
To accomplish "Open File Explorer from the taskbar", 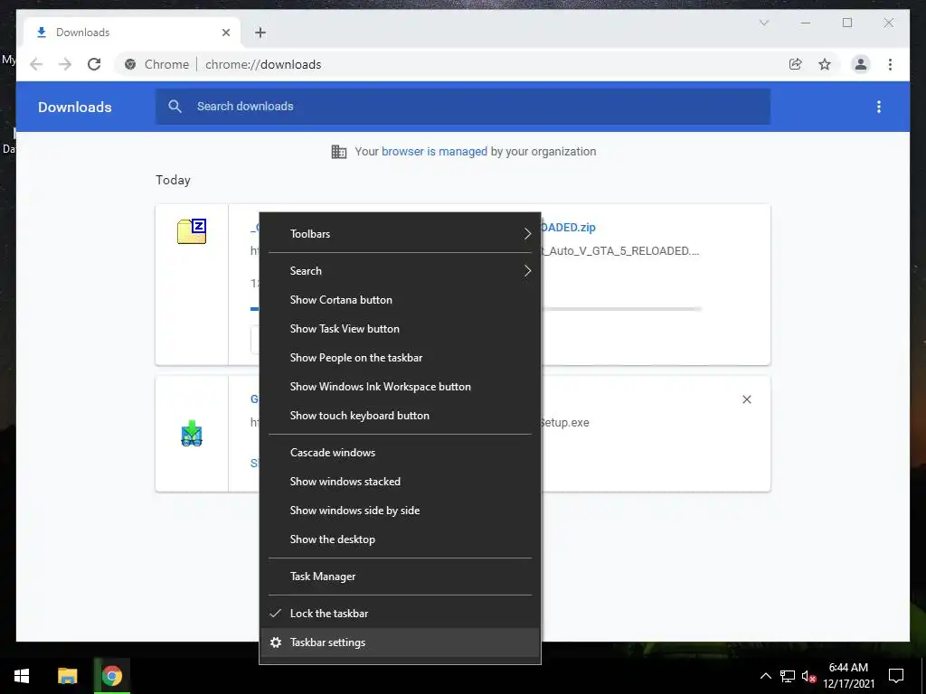I will pyautogui.click(x=67, y=676).
